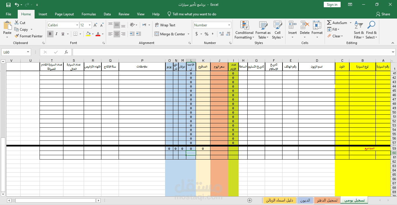Open the font size 12 dropdown
The width and height of the screenshot is (397, 205).
(90, 25)
